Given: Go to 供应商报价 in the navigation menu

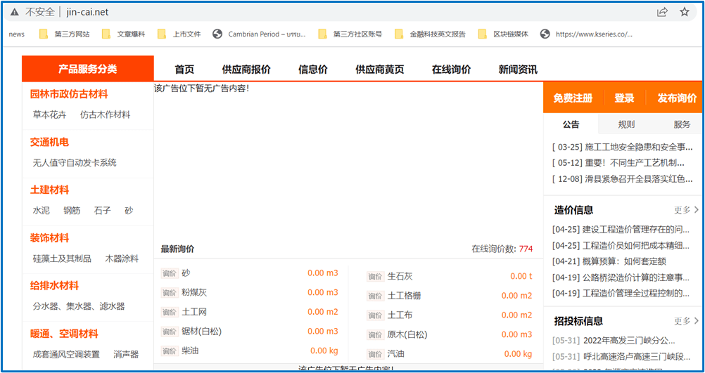Looking at the screenshot, I should (246, 70).
